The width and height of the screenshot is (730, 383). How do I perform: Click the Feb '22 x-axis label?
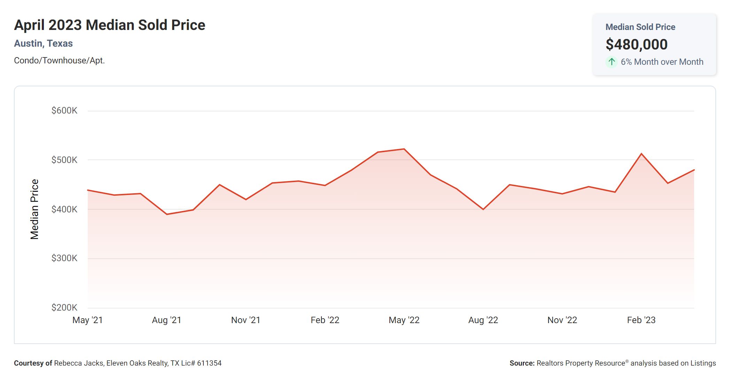tap(325, 320)
